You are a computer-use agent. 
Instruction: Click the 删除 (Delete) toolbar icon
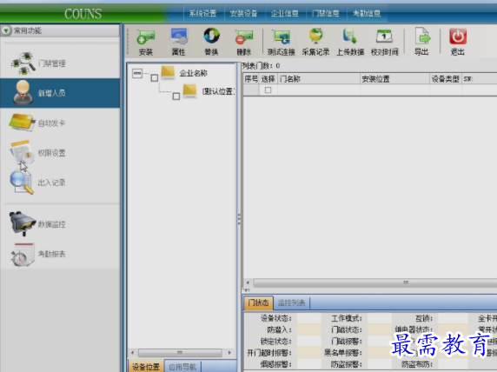point(244,37)
